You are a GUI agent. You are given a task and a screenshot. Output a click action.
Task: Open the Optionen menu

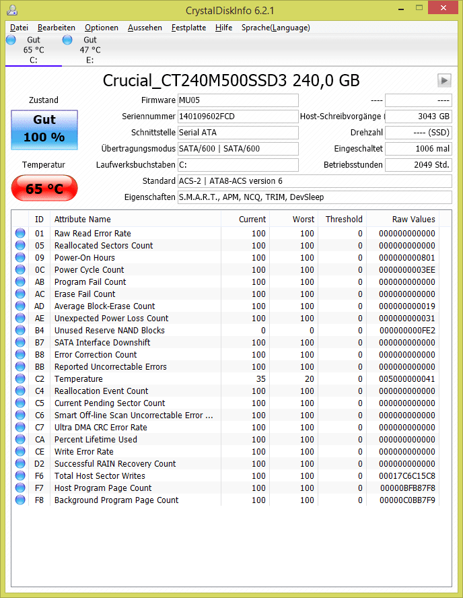coord(102,28)
